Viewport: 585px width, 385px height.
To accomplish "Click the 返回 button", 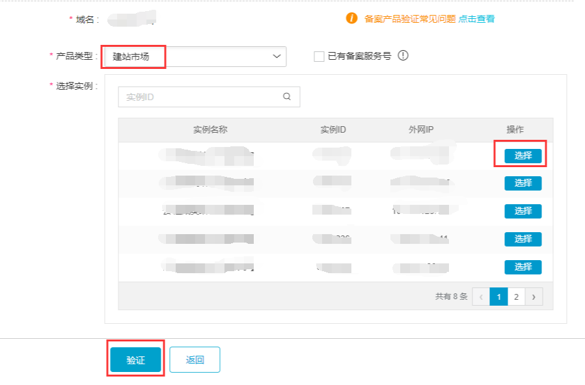I will pos(195,360).
